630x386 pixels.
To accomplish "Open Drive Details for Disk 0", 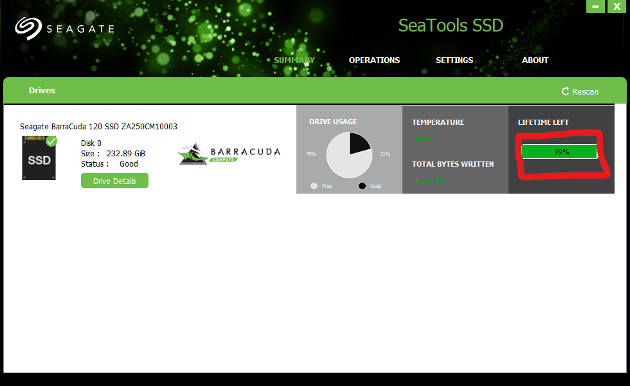I will point(114,181).
